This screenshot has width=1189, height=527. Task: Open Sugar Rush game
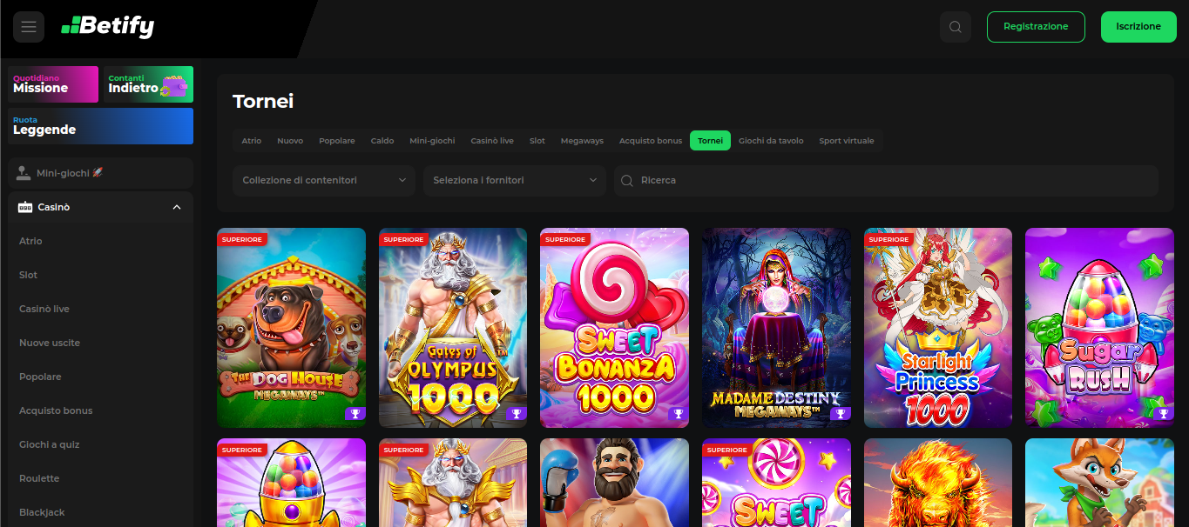tap(1099, 328)
